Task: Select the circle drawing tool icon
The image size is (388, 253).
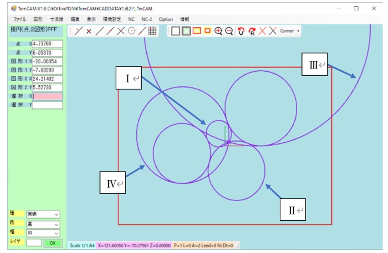Action: [x=131, y=31]
